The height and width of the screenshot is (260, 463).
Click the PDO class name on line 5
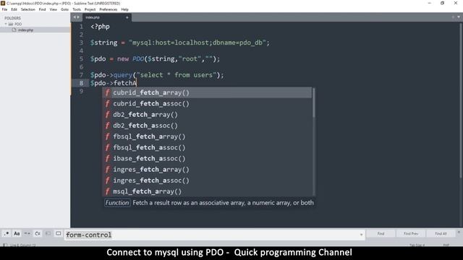coord(138,59)
